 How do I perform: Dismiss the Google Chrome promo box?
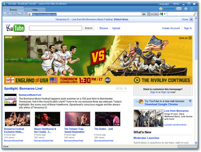(190, 101)
